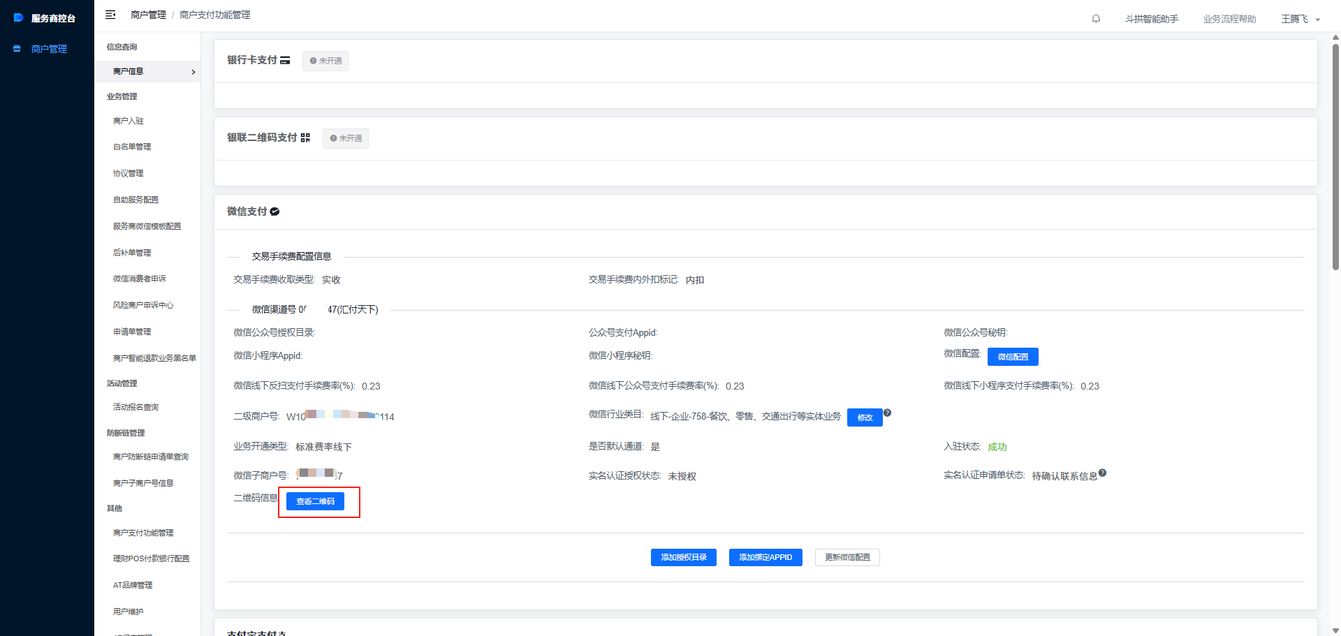The image size is (1341, 636).
Task: Open 活动报名查询 menu item
Action: pyautogui.click(x=136, y=407)
